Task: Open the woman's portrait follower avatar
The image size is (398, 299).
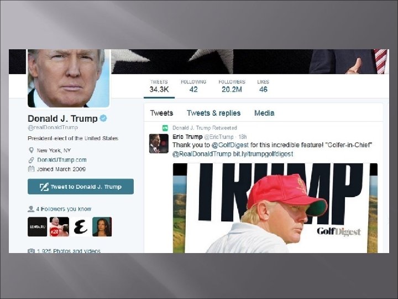Action: coord(102,227)
